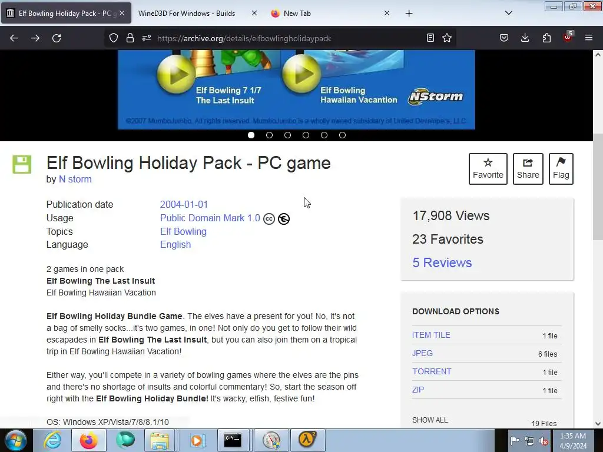Open Half-Life 2 taskbar icon
This screenshot has width=603, height=452.
click(307, 440)
